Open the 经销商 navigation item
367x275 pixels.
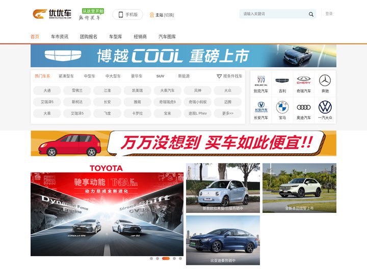140,37
